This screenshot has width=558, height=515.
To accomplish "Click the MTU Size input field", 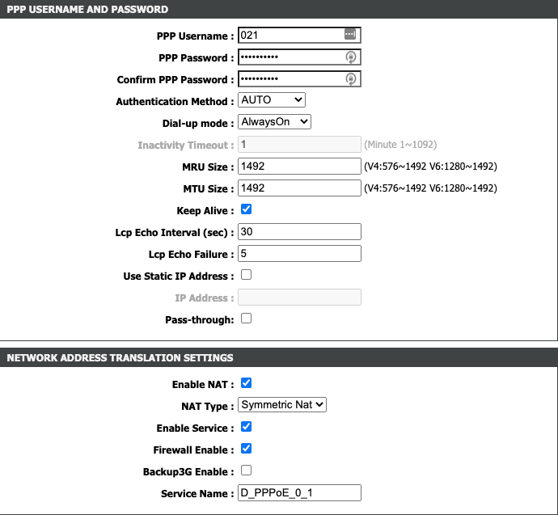I will coord(299,188).
